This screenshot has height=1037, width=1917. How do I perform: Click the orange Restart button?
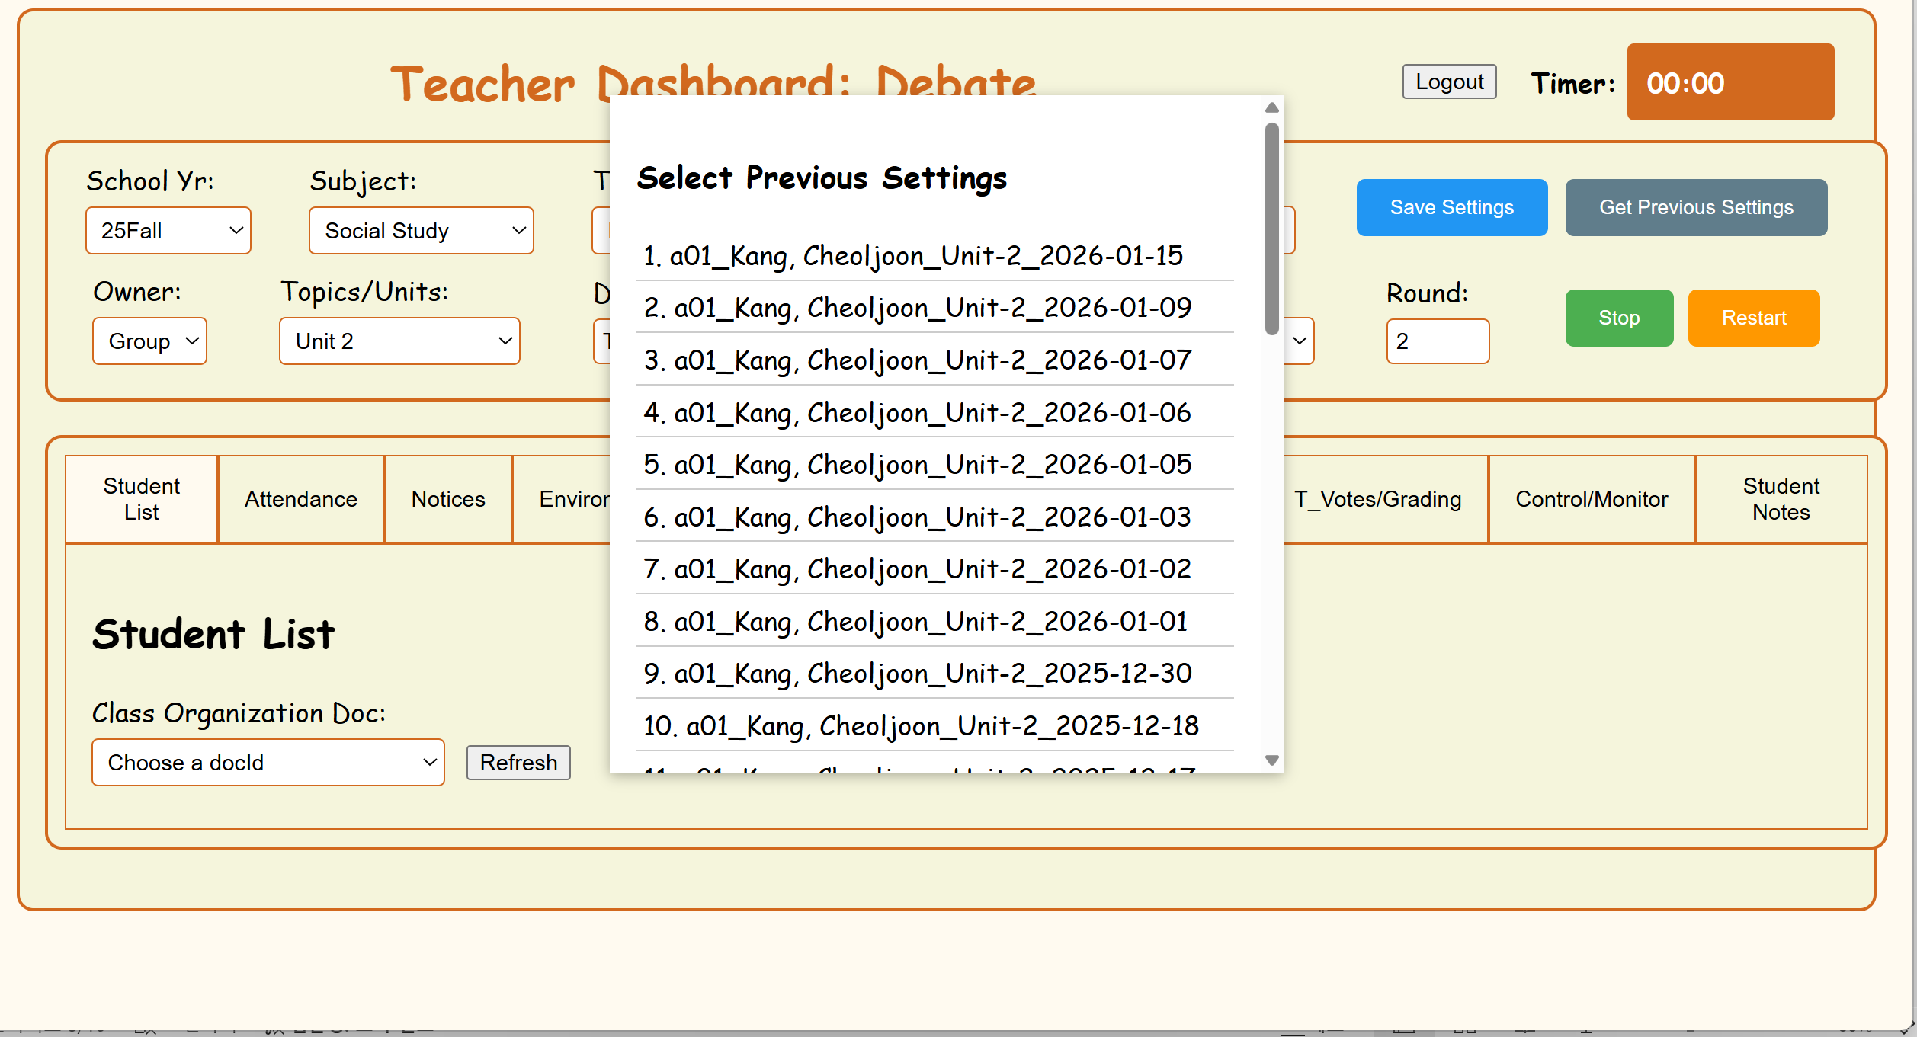1753,318
